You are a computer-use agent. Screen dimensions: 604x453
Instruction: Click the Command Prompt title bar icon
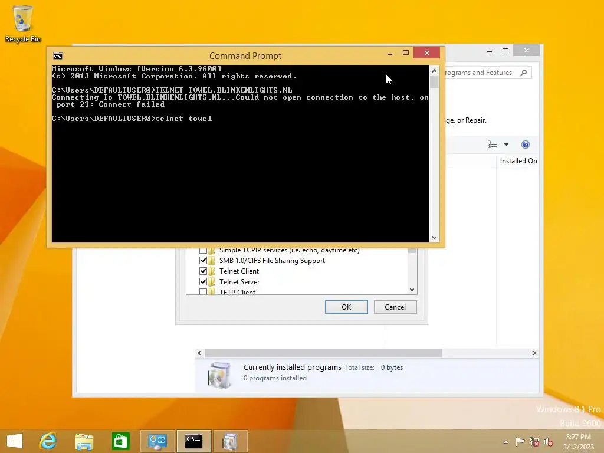pyautogui.click(x=58, y=56)
